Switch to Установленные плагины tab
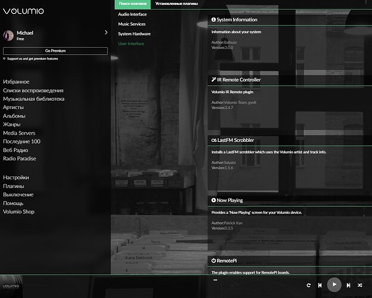Viewport: 372px width, 298px height. [176, 4]
